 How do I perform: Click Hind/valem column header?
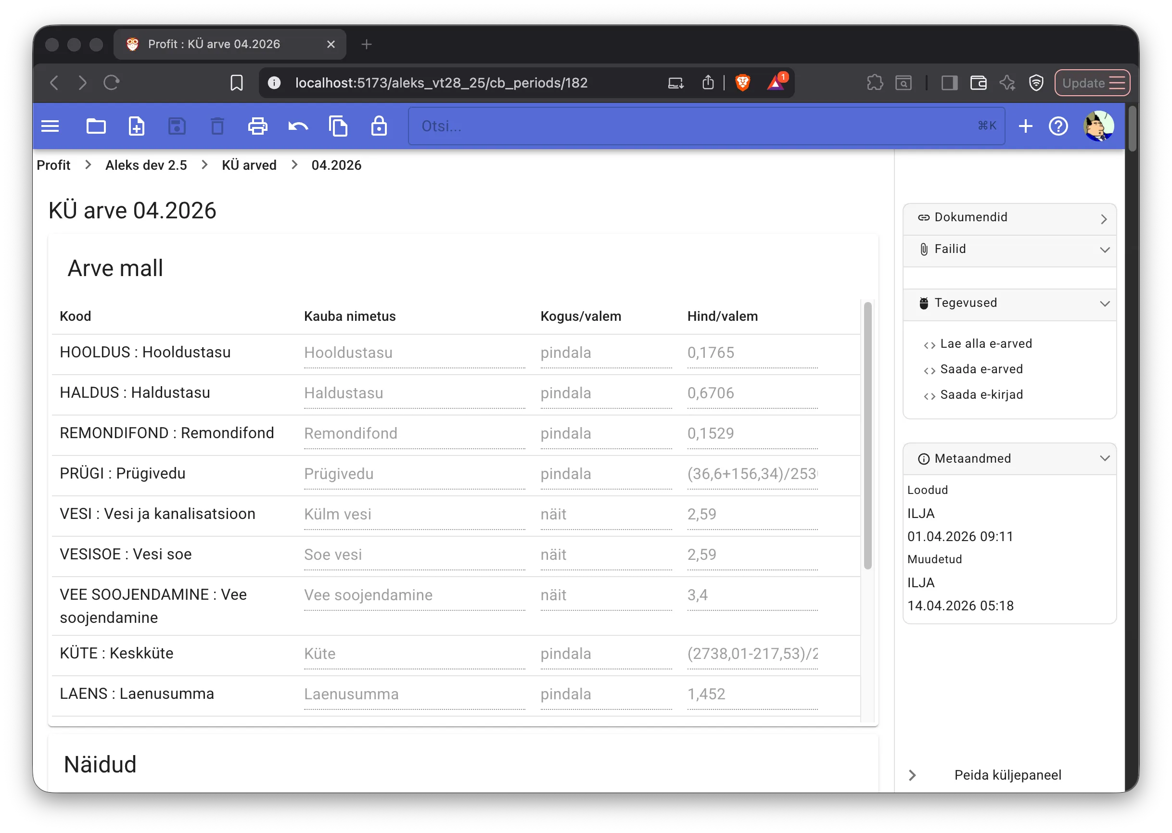[x=723, y=316]
